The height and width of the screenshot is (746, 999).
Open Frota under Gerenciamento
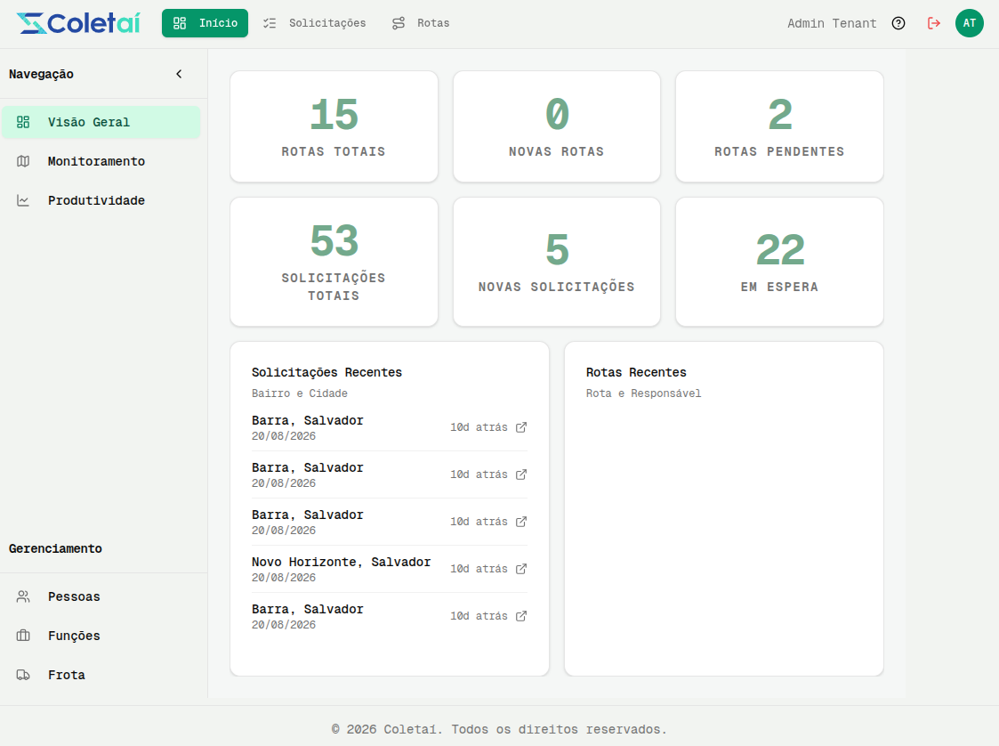[101, 675]
